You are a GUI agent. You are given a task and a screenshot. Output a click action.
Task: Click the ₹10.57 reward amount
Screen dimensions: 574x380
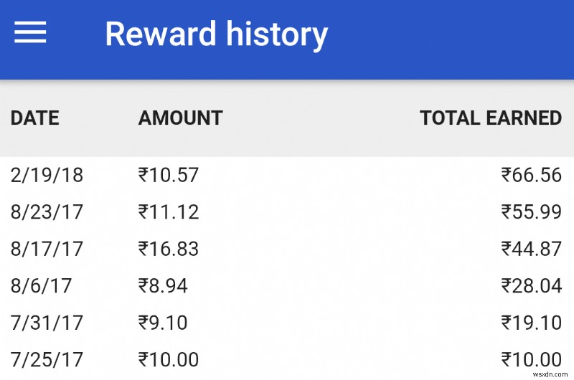pos(168,175)
